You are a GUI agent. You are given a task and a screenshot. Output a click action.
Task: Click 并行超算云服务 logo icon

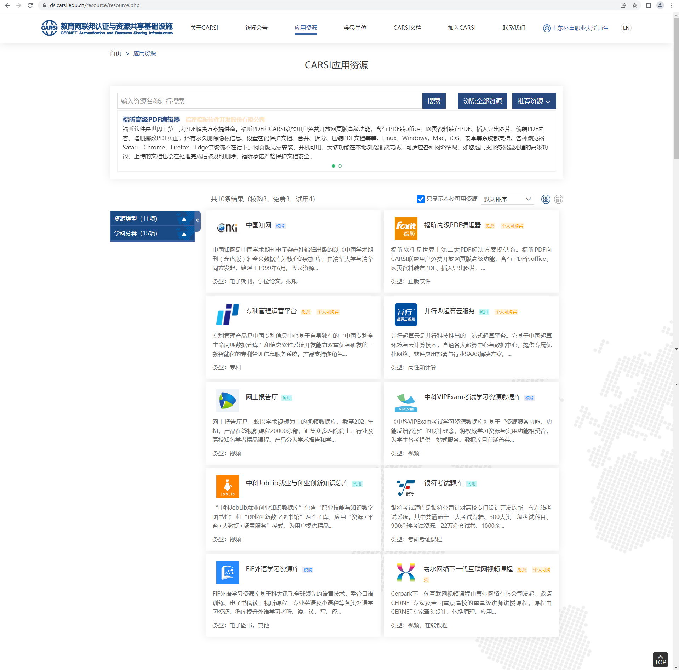[x=406, y=314]
